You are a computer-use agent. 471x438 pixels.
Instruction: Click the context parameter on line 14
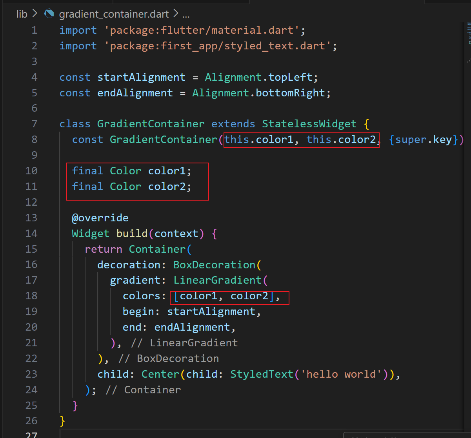click(176, 233)
